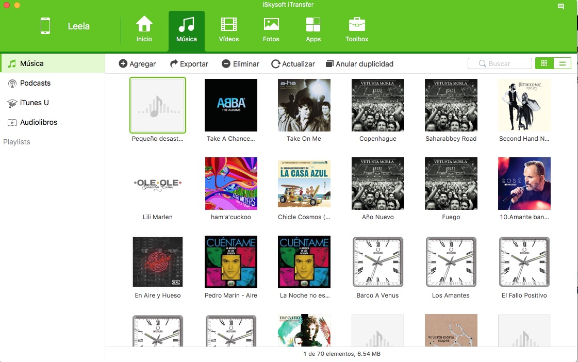Select the ham'a'cuckoo colorful cover
Screen dimensions: 578x362
click(x=231, y=184)
